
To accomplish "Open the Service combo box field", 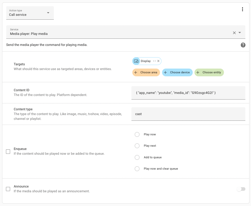I will point(126,32).
